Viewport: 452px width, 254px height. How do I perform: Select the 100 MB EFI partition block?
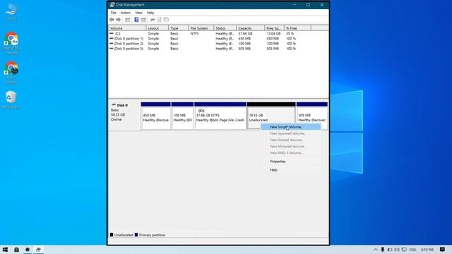(x=182, y=116)
